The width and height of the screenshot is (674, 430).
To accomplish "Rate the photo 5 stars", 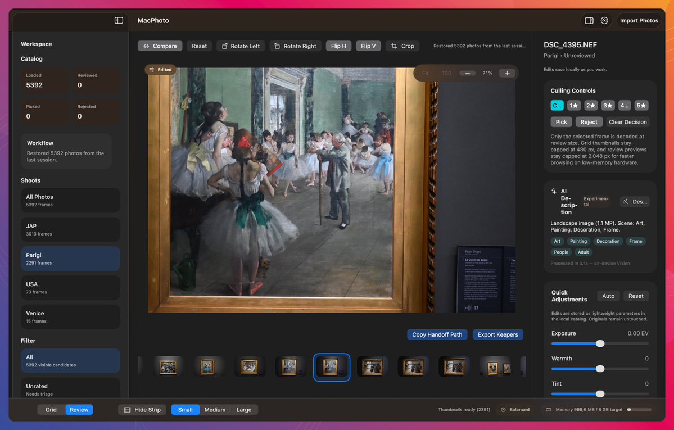I will [641, 105].
